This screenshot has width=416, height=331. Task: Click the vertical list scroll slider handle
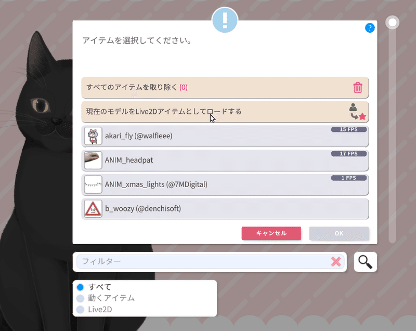click(x=393, y=22)
